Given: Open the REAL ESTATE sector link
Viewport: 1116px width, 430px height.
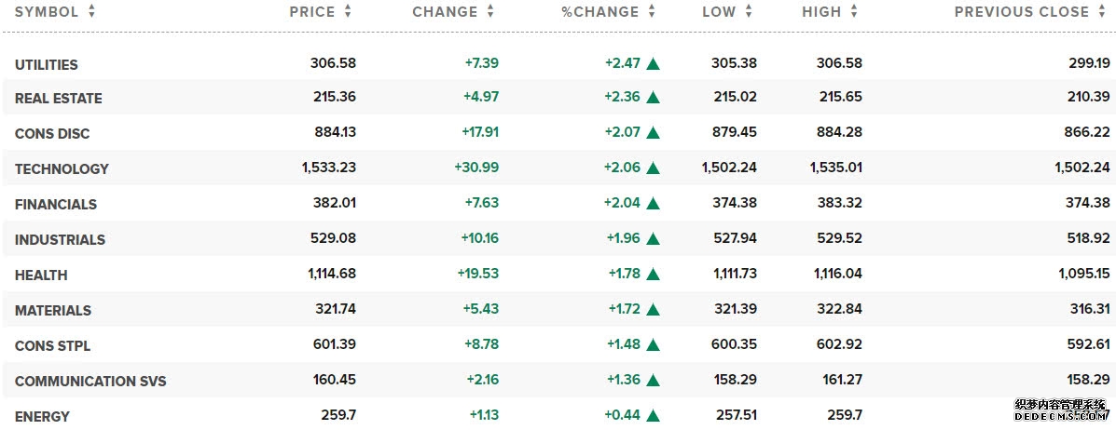Looking at the screenshot, I should tap(59, 99).
